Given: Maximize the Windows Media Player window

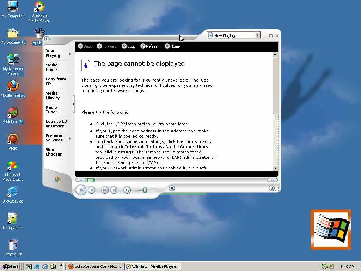Looking at the screenshot, I should (x=271, y=36).
